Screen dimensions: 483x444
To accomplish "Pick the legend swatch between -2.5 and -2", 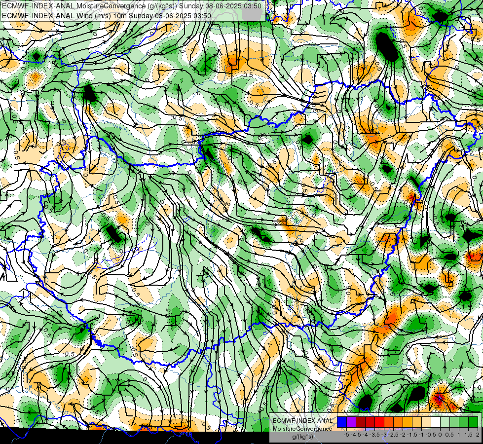I will pos(398,422).
